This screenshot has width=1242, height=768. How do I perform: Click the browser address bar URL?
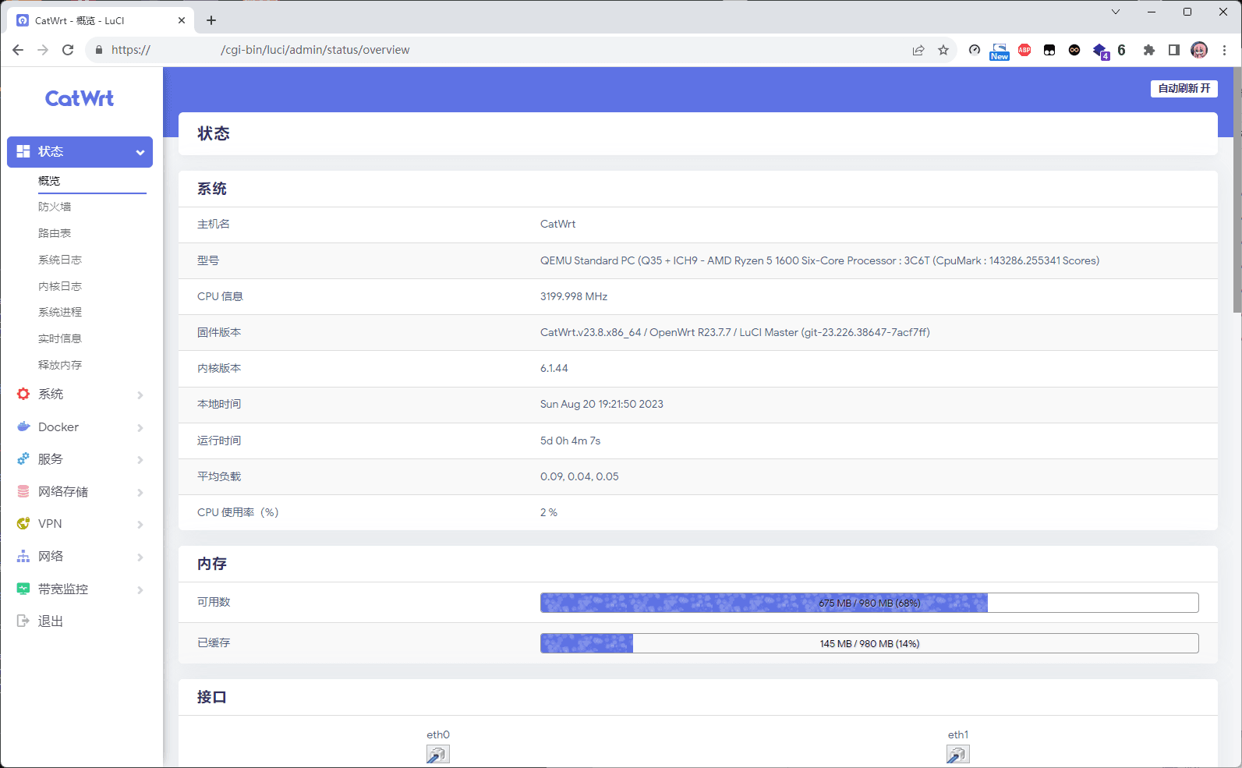click(260, 50)
